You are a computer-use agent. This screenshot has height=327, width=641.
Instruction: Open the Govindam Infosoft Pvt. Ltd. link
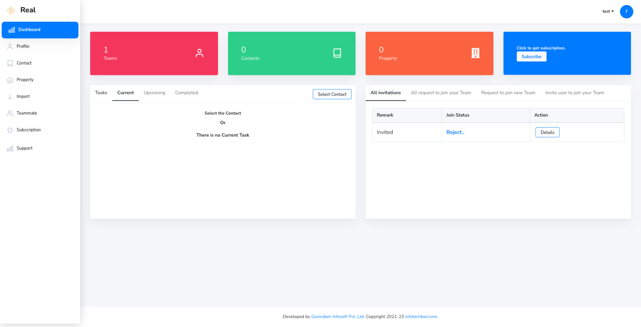point(338,317)
